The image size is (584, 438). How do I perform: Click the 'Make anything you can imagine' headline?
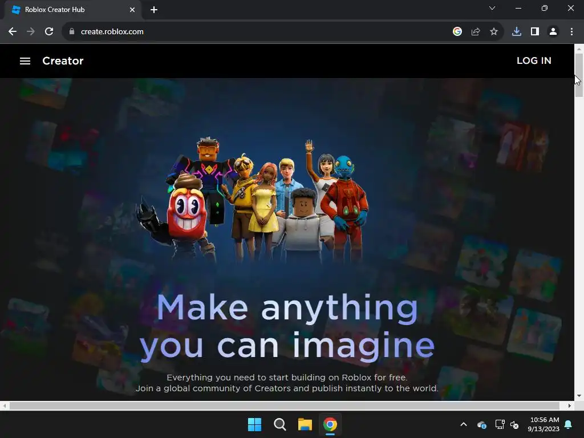tap(287, 327)
